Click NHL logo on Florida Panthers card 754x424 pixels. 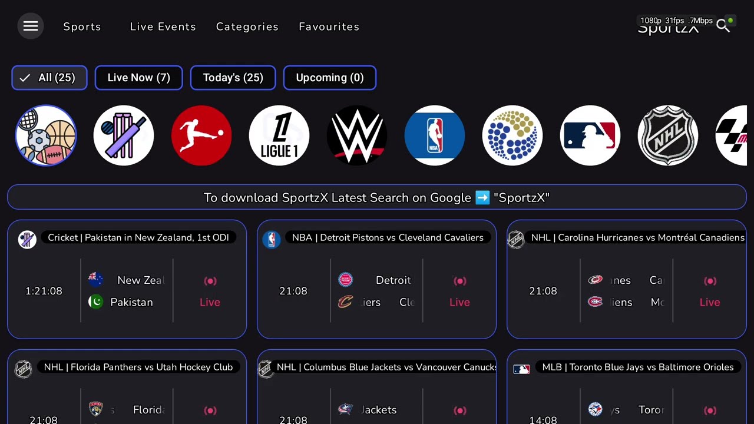click(x=23, y=369)
